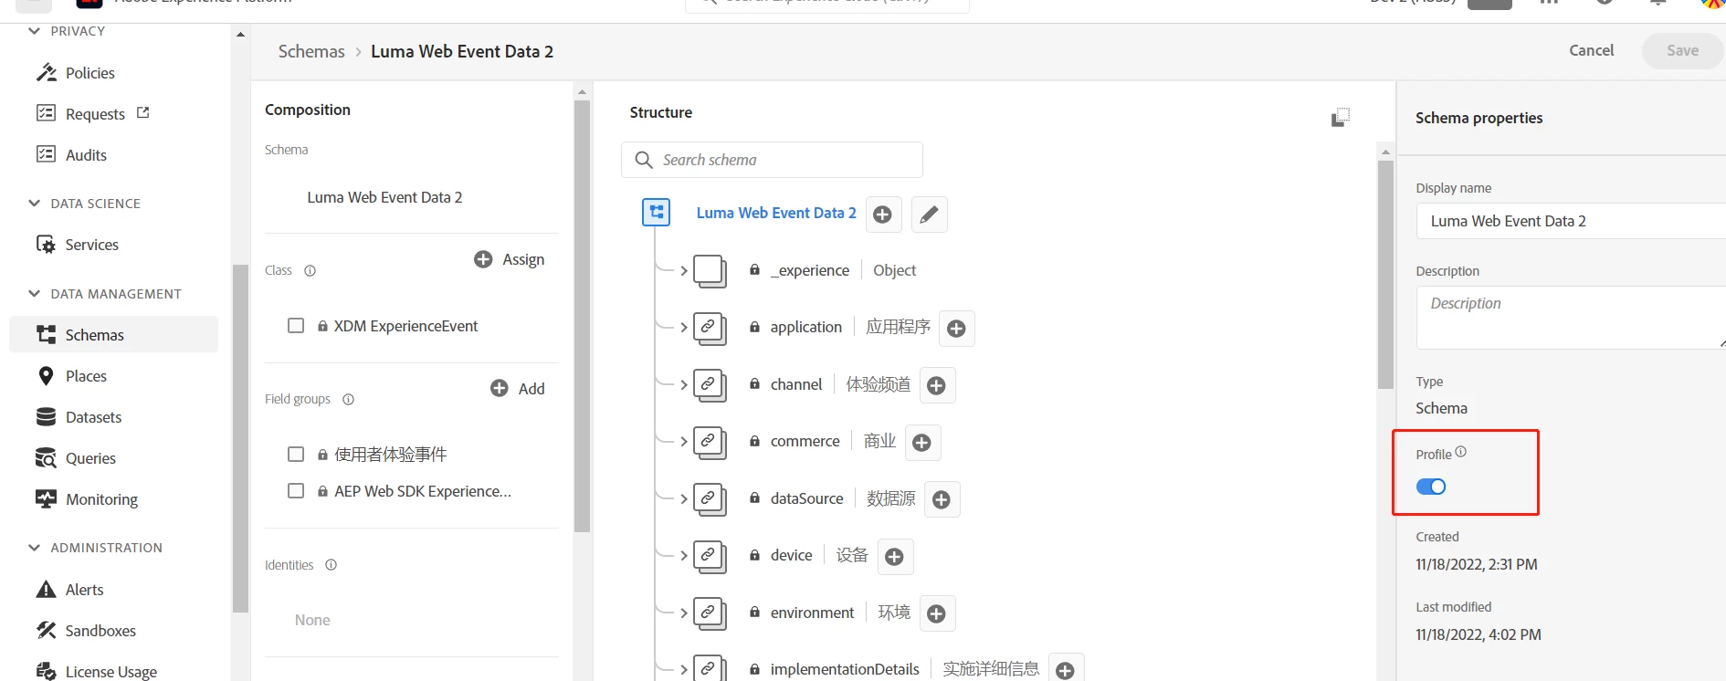Viewport: 1726px width, 681px height.
Task: Add a field under device
Action: pyautogui.click(x=895, y=557)
